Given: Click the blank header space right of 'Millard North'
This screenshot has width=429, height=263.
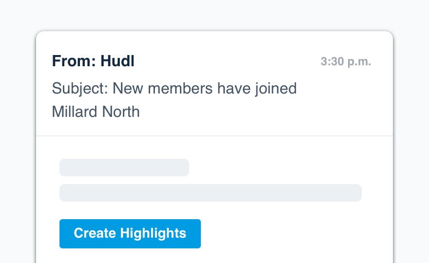Looking at the screenshot, I should [263, 112].
